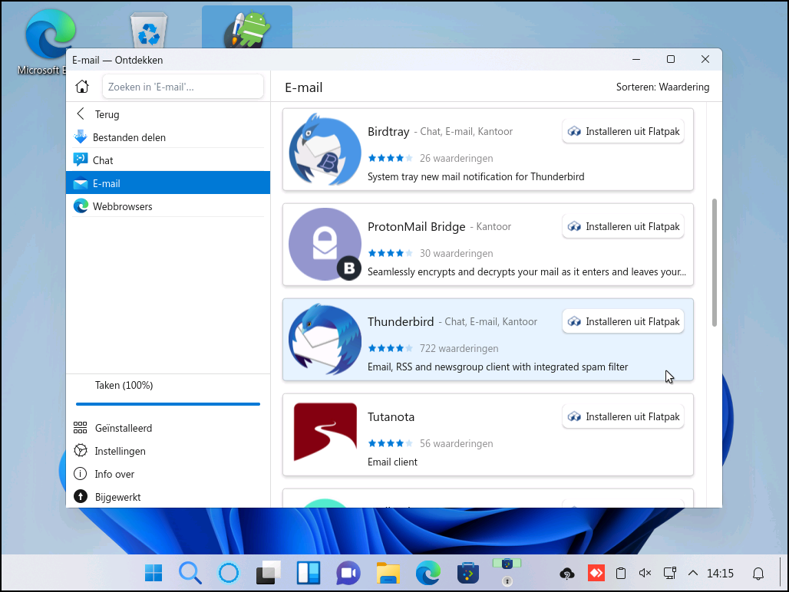Click the ProtonMail Bridge title text
Screen dimensions: 789x592
[x=416, y=227]
